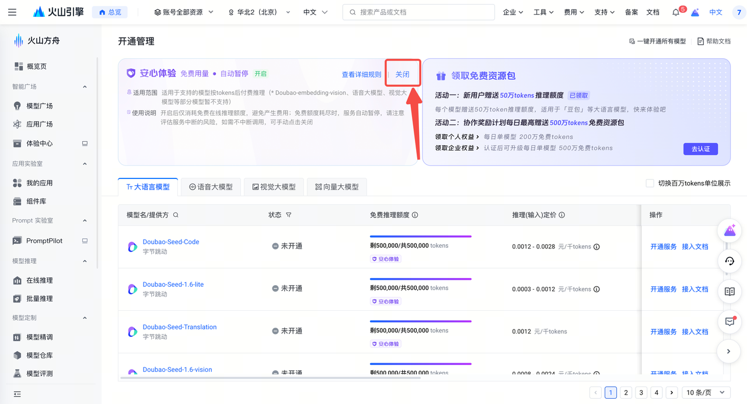Switch to the 视觉大模型 tab
747x404 pixels.
(x=274, y=187)
